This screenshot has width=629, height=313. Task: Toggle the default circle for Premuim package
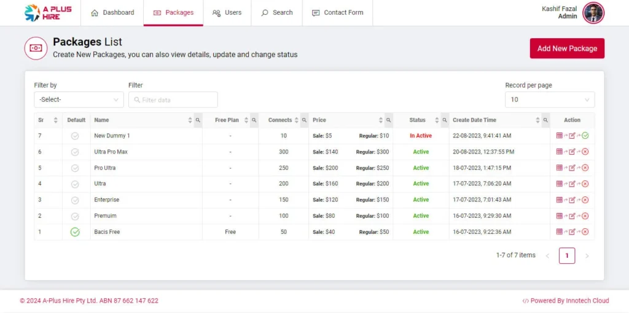pos(75,216)
